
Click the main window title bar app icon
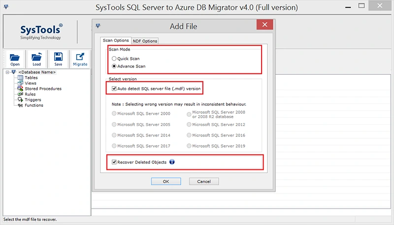pos(6,6)
